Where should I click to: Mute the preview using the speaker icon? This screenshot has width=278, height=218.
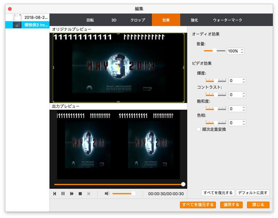click(107, 194)
